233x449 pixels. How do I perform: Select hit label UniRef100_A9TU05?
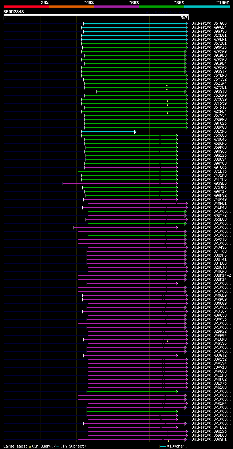pyautogui.click(x=209, y=167)
